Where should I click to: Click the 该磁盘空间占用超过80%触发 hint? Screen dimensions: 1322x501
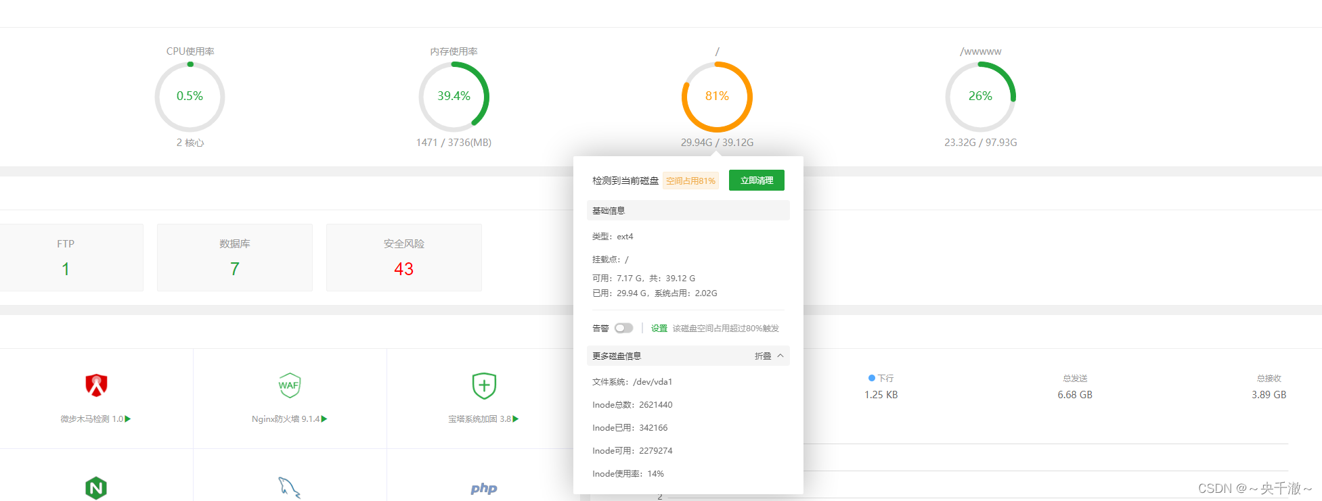726,329
